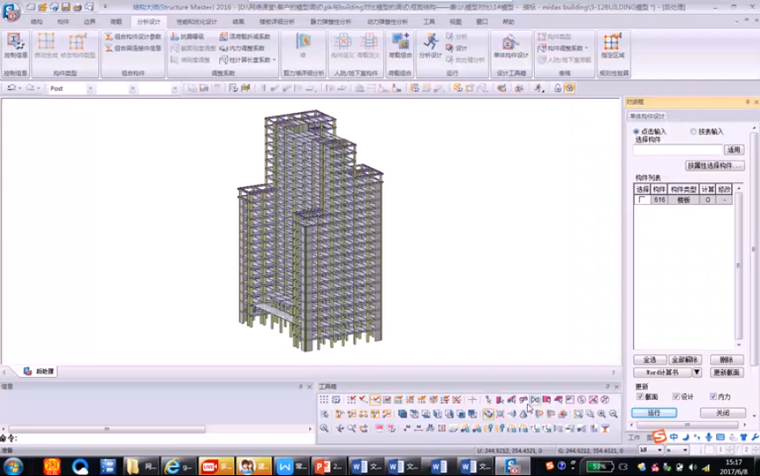Image resolution: width=760 pixels, height=476 pixels.
Task: Switch to the 结果 ribbon tab
Action: [x=238, y=22]
